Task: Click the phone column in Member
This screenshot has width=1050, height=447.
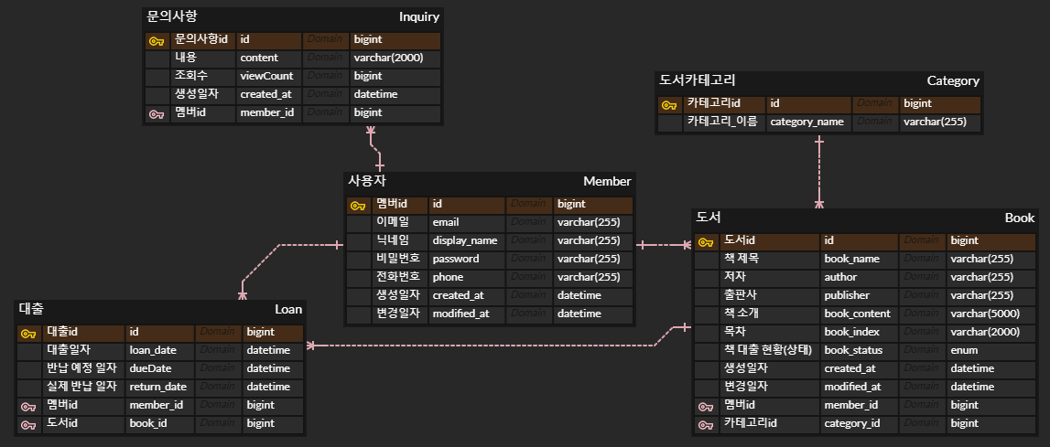Action: click(x=467, y=277)
